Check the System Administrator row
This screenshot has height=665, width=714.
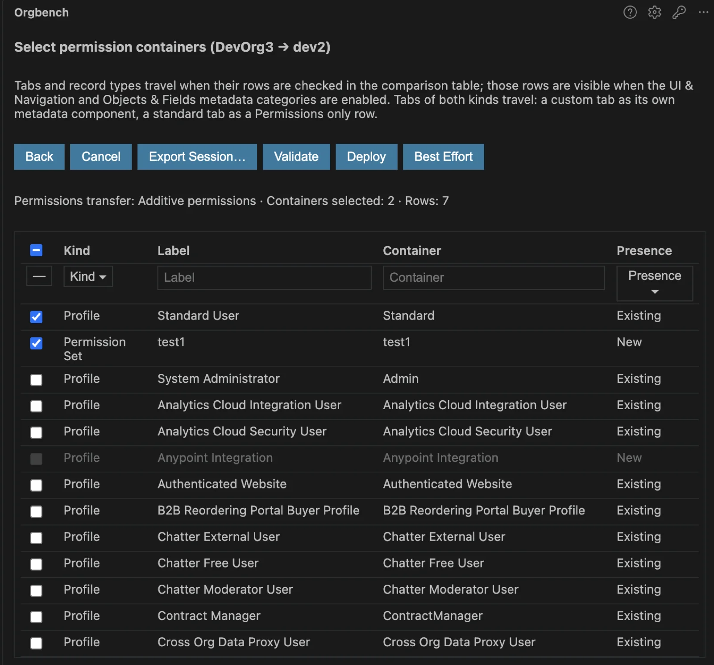pos(36,380)
